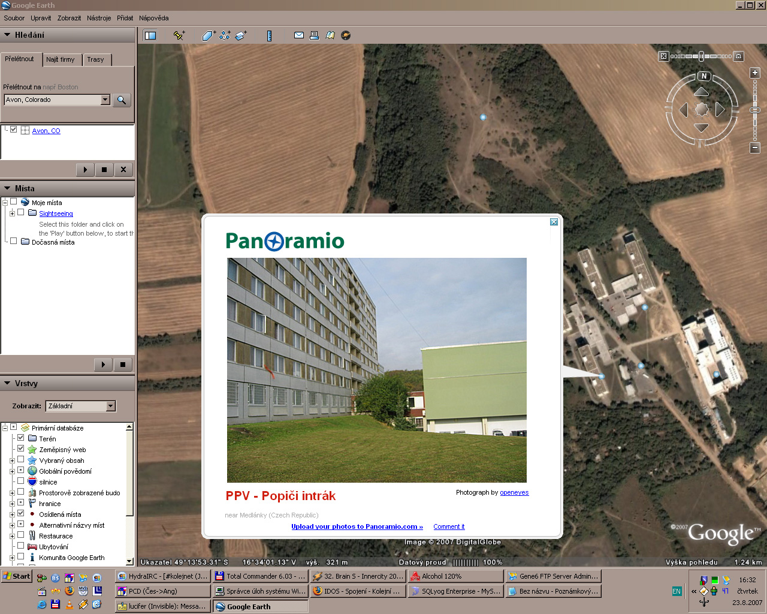767x614 pixels.
Task: Select the Add Path tool
Action: pos(225,35)
